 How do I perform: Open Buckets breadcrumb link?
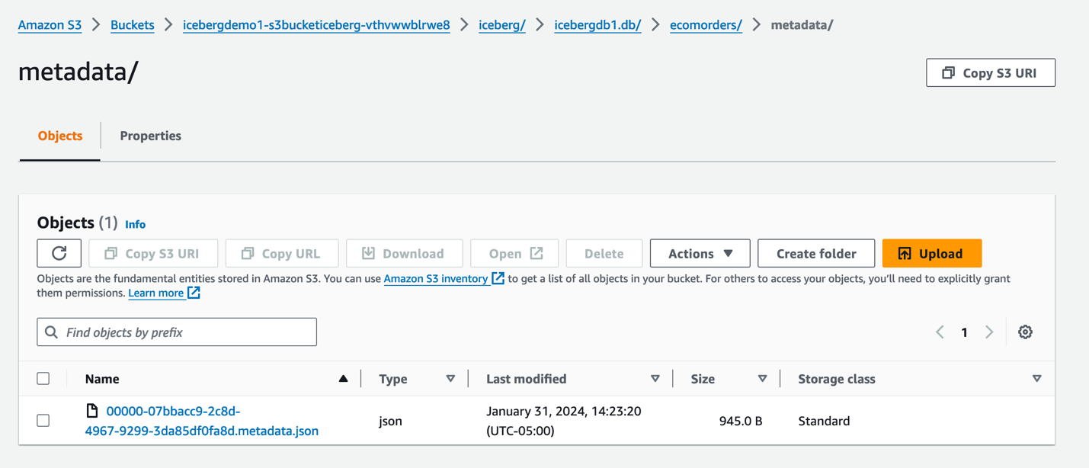click(x=132, y=24)
